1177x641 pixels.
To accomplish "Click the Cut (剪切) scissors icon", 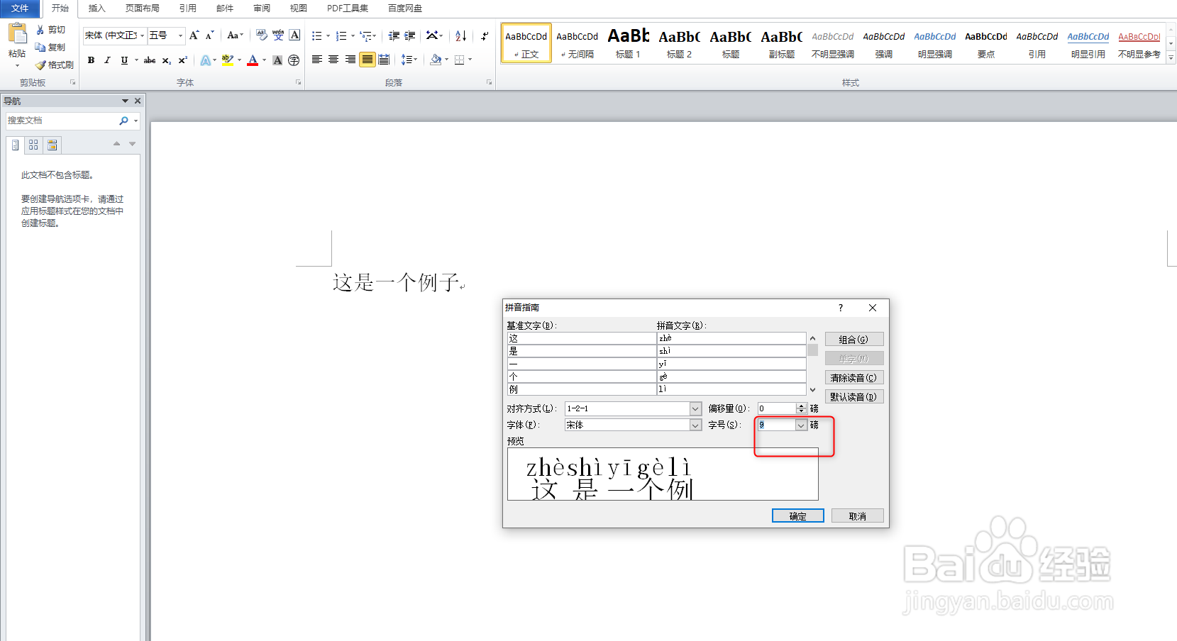I will pos(40,30).
